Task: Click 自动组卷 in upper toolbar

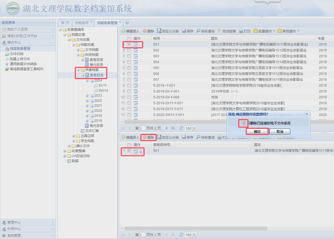Action: [x=227, y=31]
